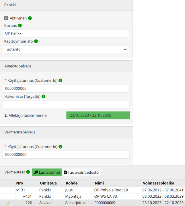The image size is (185, 206).
Task: Open the Käyttöympäristö dropdown showing Tuotanto
Action: [66, 49]
